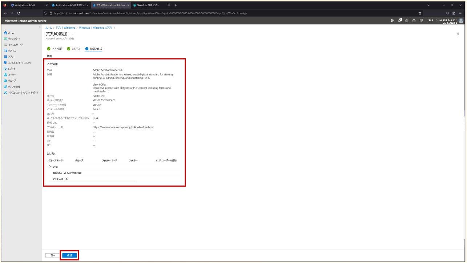Screen dimensions: 467x263
Task: Reload the page with the refresh icon
Action: point(19,13)
